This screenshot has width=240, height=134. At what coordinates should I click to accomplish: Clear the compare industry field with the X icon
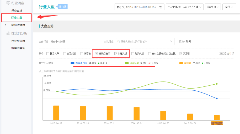click(171, 41)
